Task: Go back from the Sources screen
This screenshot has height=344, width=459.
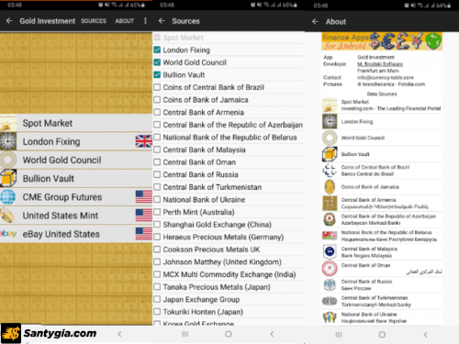Action: 162,21
